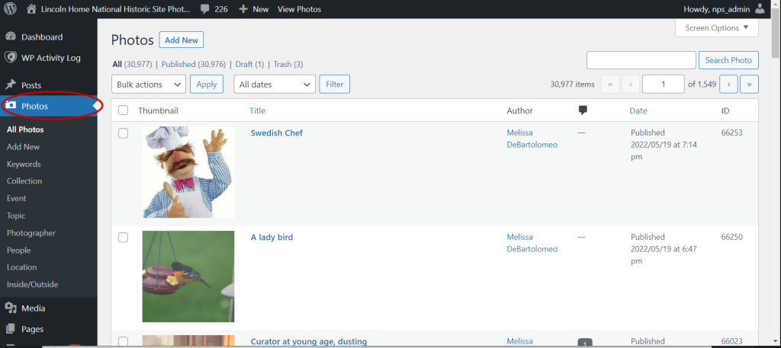
Task: Click the Photos camera icon in sidebar
Action: [11, 106]
